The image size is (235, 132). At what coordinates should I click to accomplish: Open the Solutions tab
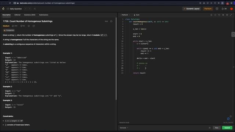pos(30,15)
